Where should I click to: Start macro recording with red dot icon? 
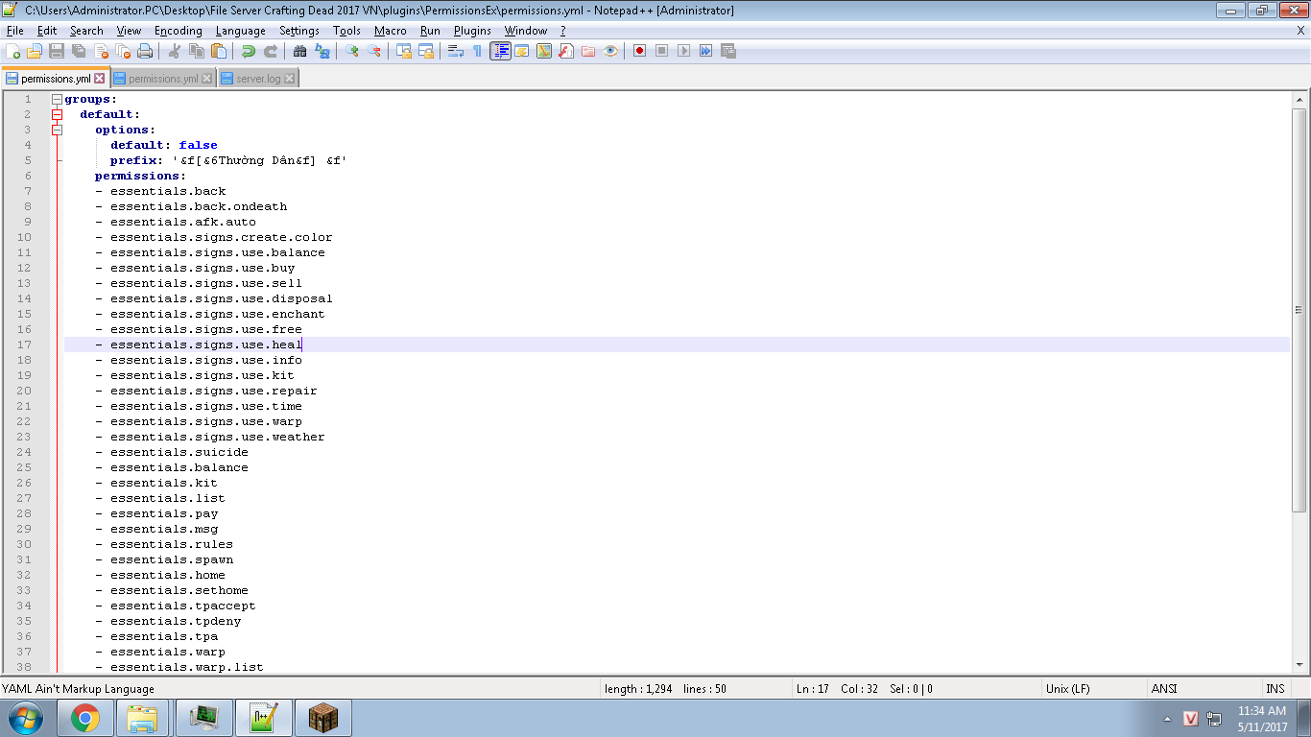[x=639, y=51]
